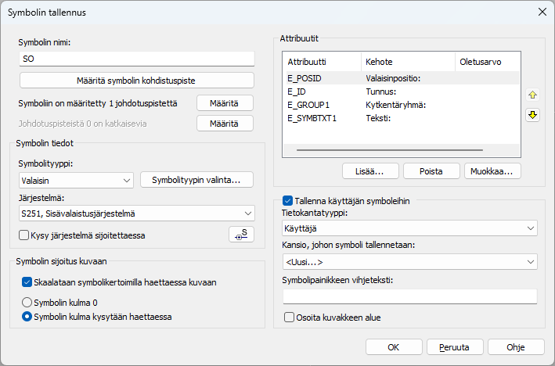Viewport: 555px width, 366px height.
Task: Click the Lisää... button to add attribute
Action: click(370, 170)
